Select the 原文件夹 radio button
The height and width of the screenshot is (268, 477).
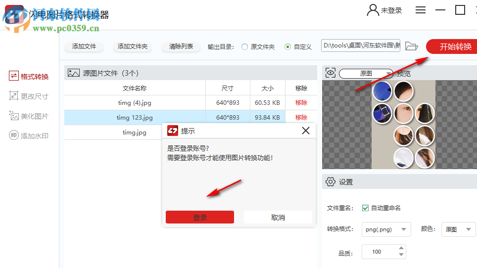pos(244,47)
